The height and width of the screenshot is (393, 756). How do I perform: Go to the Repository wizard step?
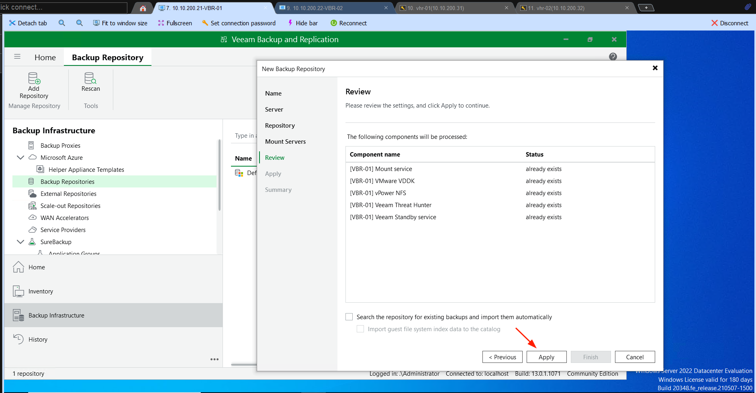280,125
